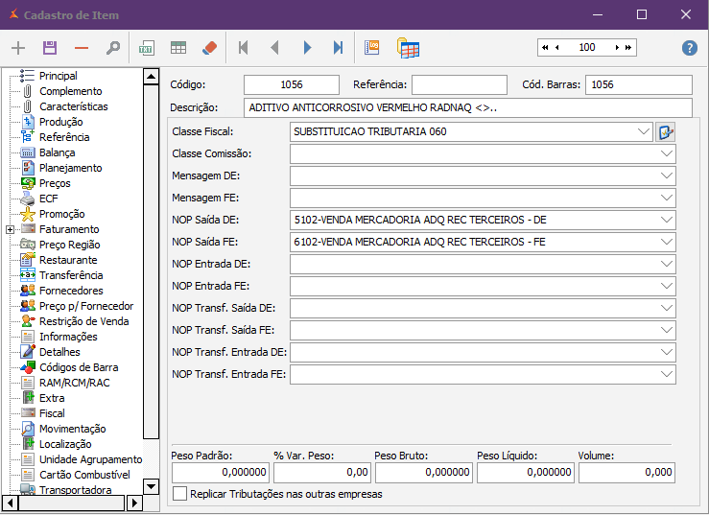
Task: Select Códigos de Barra in sidebar
Action: coord(79,367)
